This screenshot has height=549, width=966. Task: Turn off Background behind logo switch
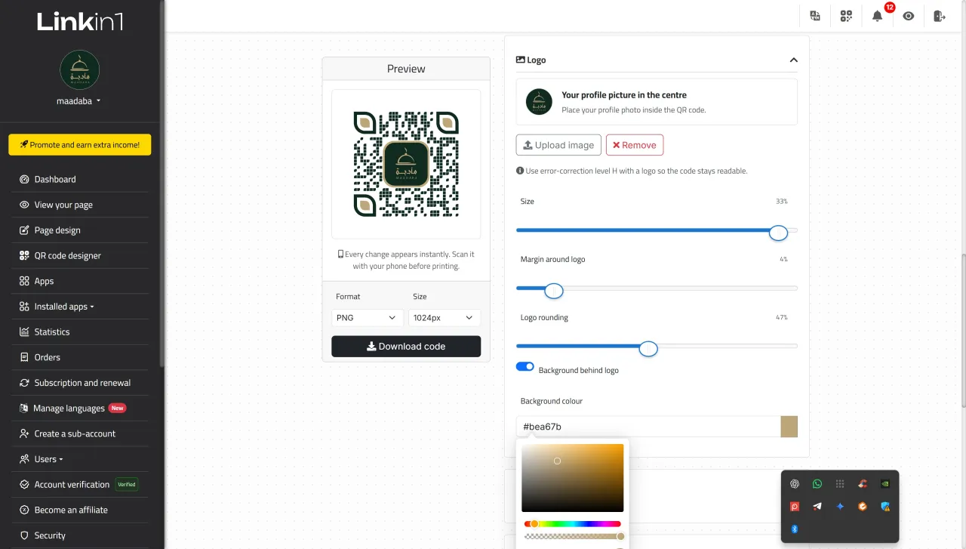pos(525,367)
